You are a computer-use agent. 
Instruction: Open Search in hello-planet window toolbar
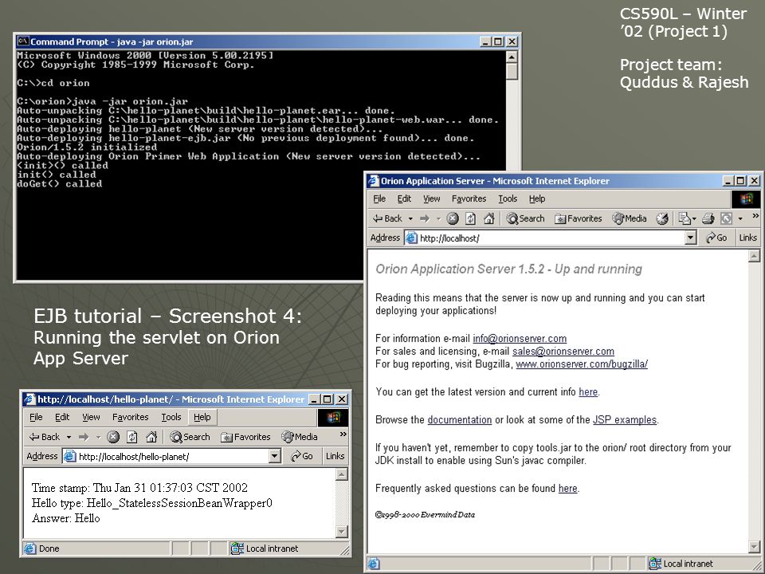[x=190, y=437]
